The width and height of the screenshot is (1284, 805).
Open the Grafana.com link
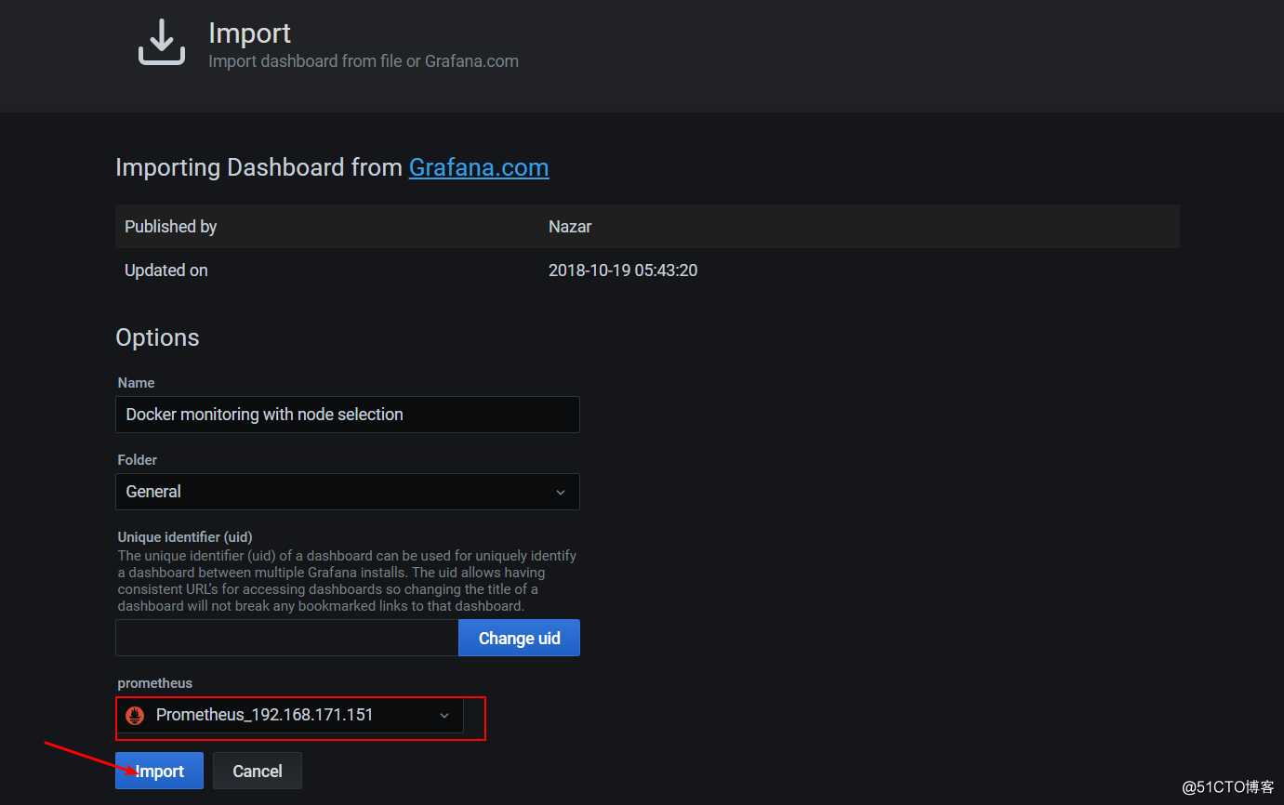pyautogui.click(x=479, y=167)
